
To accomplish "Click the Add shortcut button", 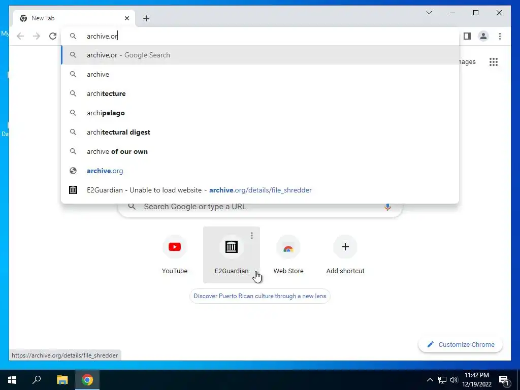I will [345, 255].
